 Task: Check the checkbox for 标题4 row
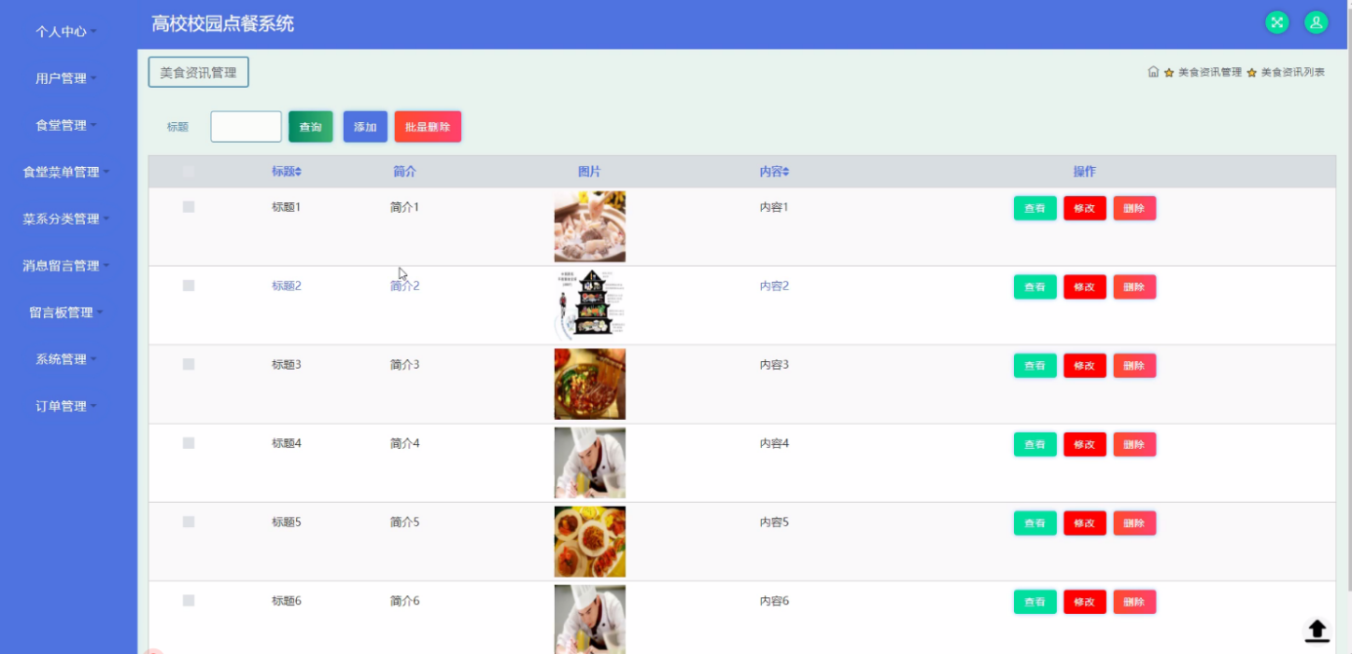189,443
